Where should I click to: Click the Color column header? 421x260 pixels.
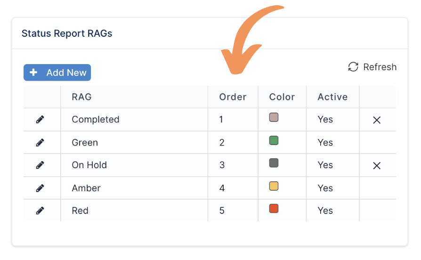282,97
